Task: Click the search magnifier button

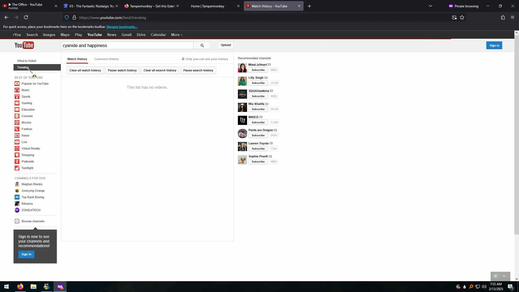Action: (x=202, y=45)
